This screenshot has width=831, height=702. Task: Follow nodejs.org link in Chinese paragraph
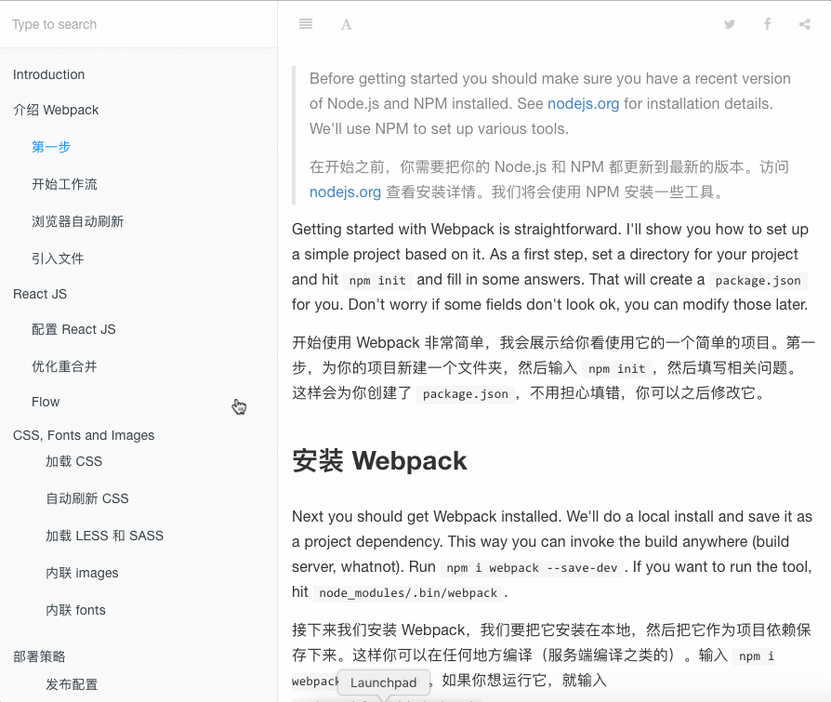(x=345, y=192)
